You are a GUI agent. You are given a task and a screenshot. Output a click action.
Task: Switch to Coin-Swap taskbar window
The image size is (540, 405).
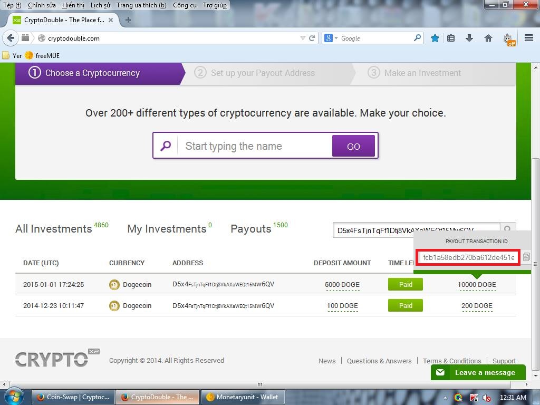point(73,397)
